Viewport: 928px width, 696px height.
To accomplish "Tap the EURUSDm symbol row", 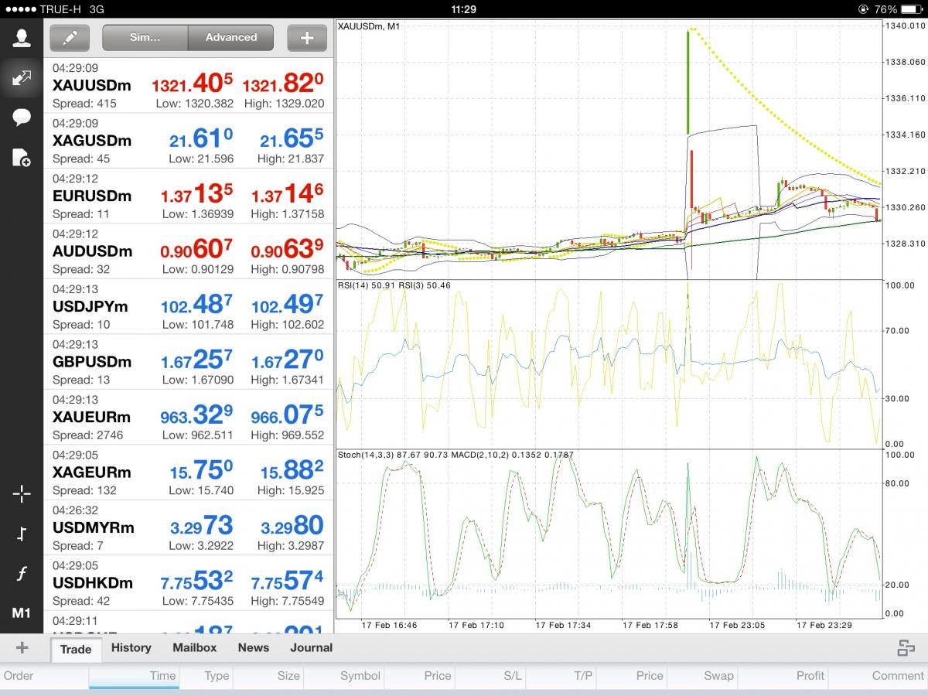I will click(x=189, y=196).
